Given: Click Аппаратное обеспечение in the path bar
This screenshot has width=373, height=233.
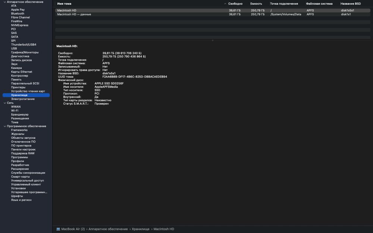Looking at the screenshot, I should pos(108,229).
